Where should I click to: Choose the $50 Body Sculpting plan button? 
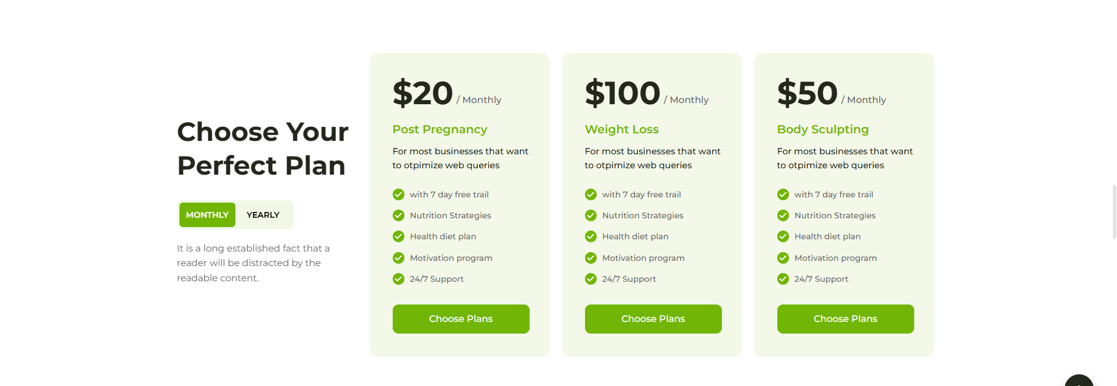[x=845, y=319]
